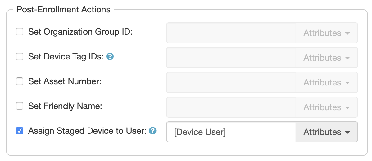Check the Set Asset Number checkbox

coord(20,81)
